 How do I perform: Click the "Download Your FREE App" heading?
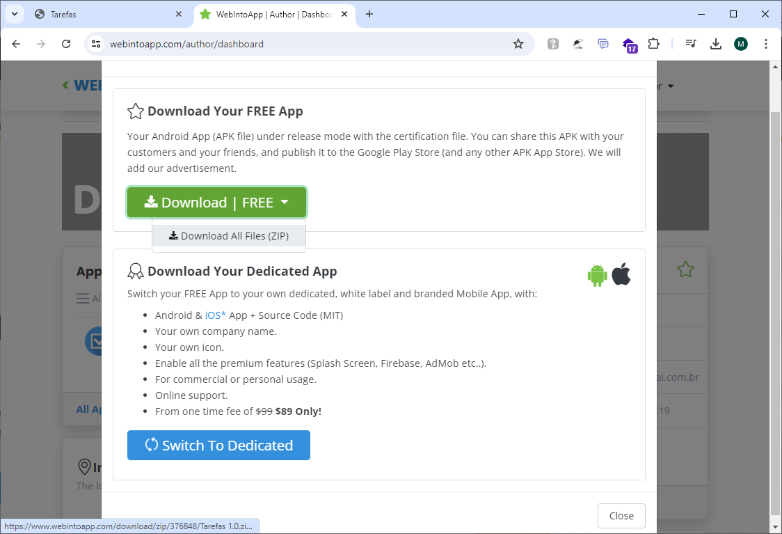pos(225,111)
